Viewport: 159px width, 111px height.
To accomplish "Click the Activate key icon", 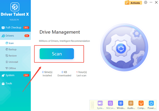I will pos(127,3).
